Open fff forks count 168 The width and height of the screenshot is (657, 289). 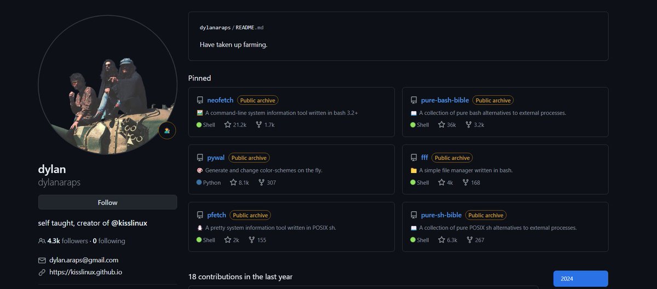click(471, 182)
